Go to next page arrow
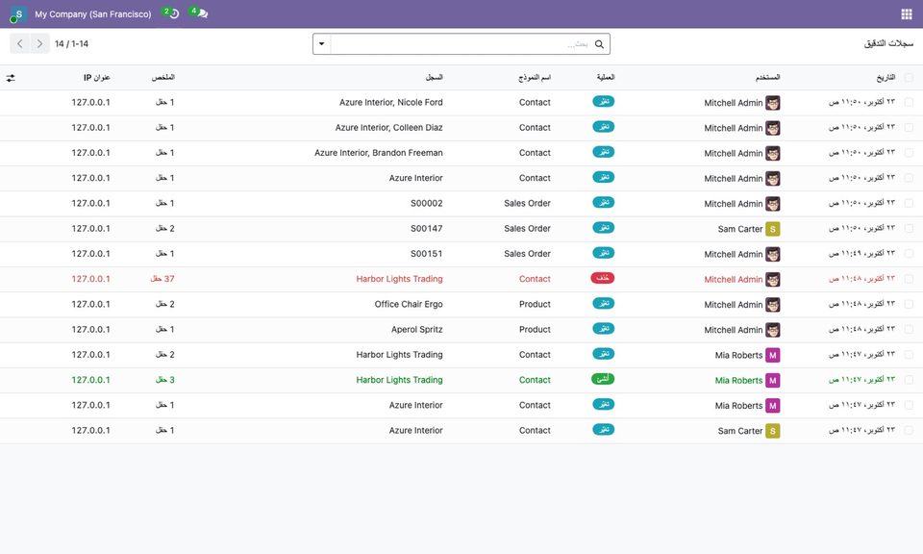 click(x=39, y=43)
